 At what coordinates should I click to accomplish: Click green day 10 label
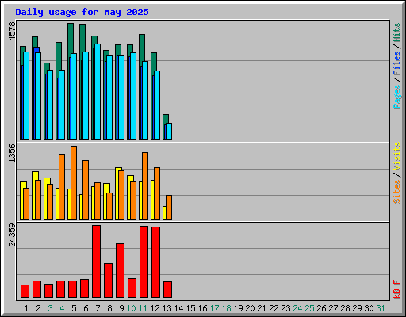pos(131,308)
